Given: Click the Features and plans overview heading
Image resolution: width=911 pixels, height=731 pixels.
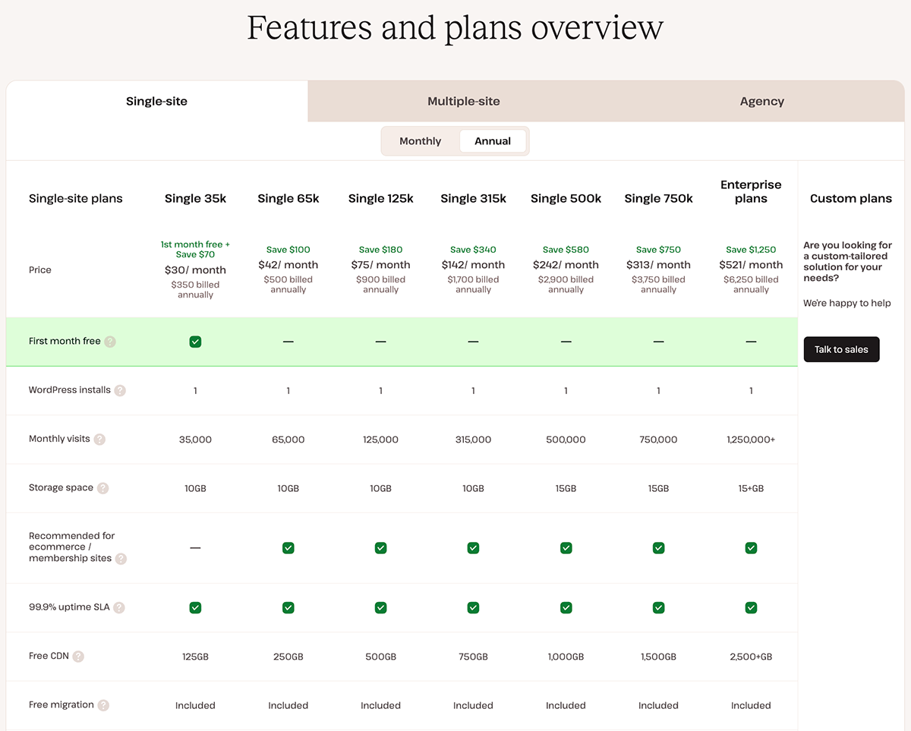Looking at the screenshot, I should tap(455, 27).
